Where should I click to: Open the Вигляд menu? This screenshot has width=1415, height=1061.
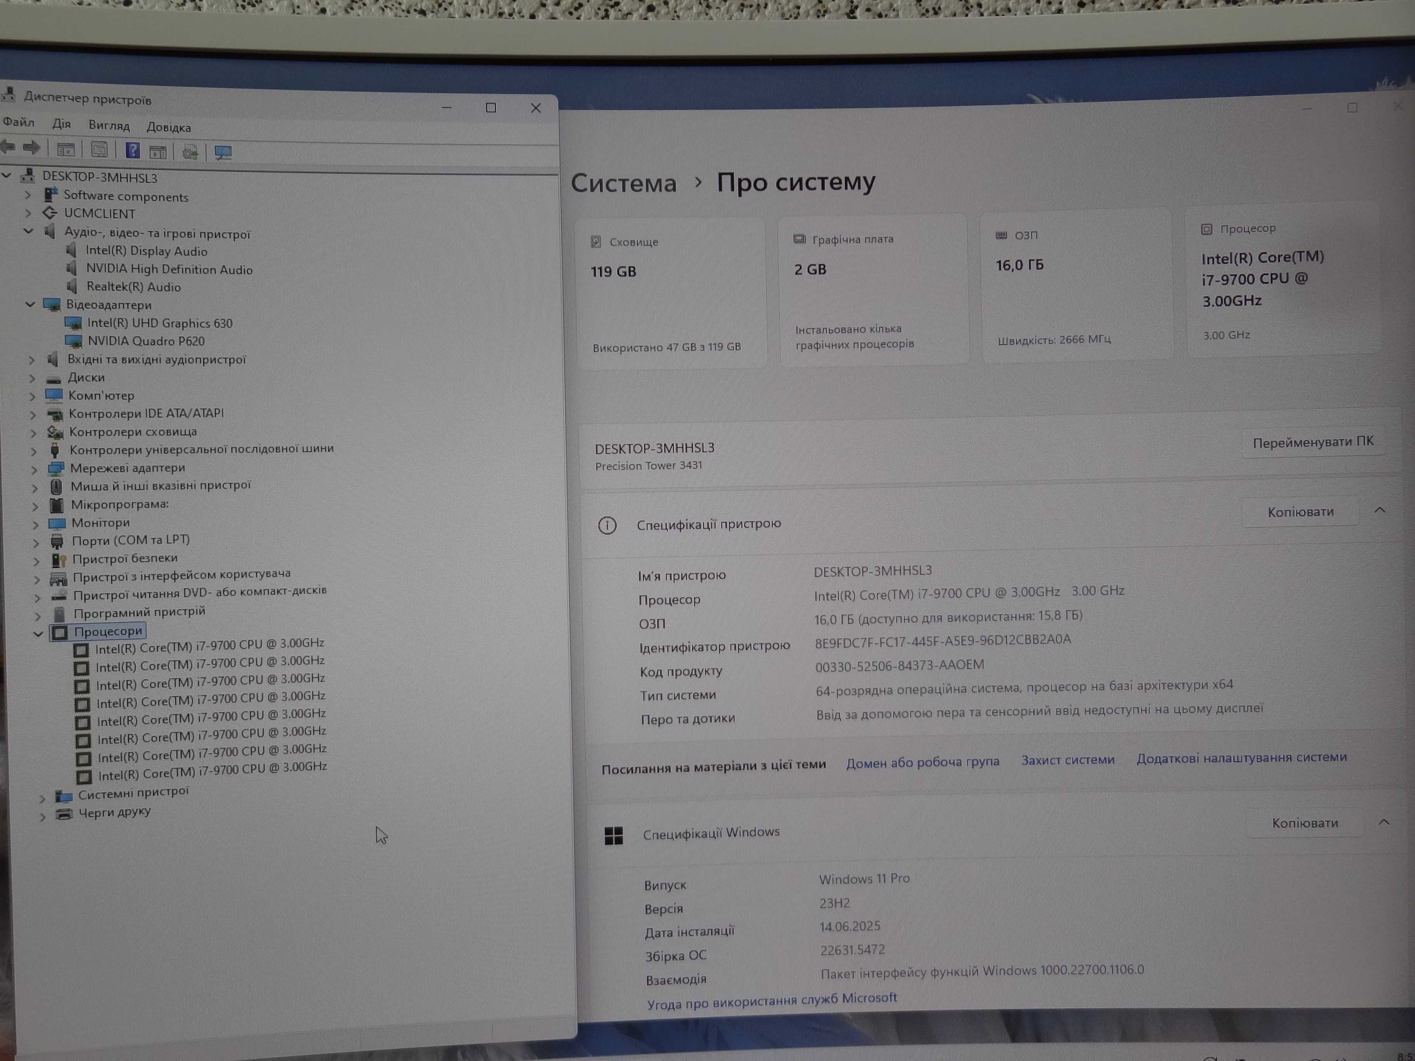[x=109, y=125]
